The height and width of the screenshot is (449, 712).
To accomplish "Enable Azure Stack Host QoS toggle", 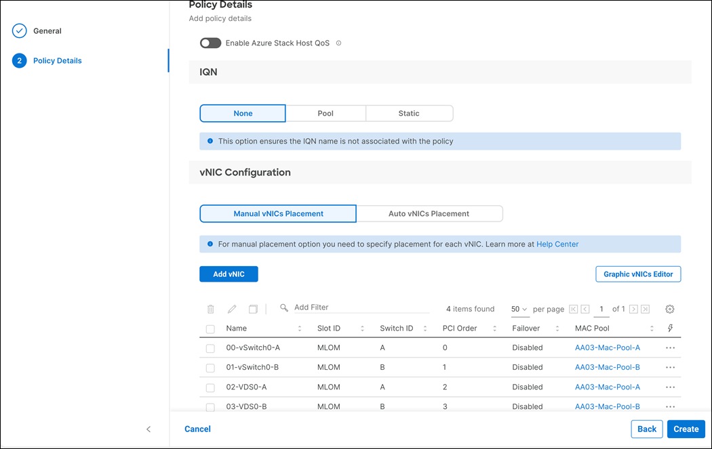I will pyautogui.click(x=210, y=43).
